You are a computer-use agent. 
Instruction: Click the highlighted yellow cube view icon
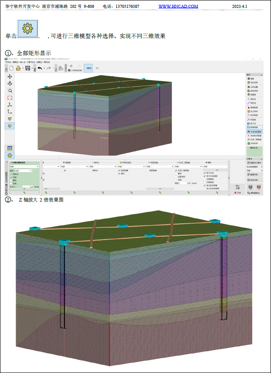(x=10, y=126)
